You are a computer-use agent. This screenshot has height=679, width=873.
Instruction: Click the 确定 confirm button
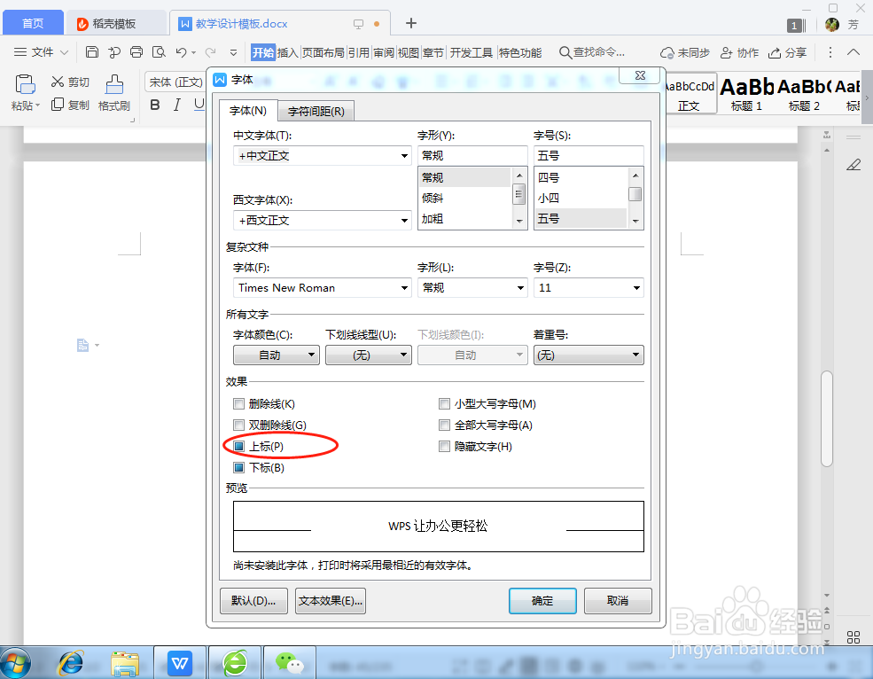click(x=542, y=601)
